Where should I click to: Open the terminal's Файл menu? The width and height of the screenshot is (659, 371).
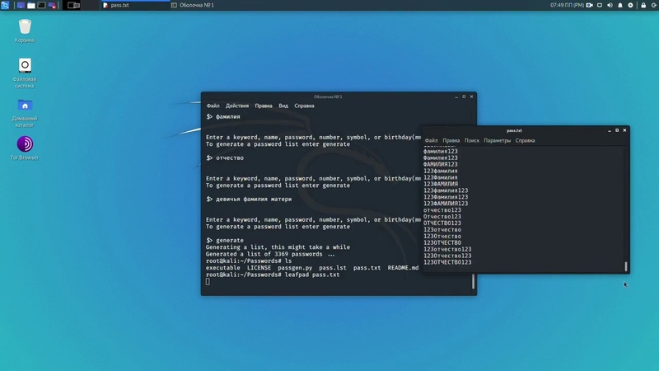point(213,106)
